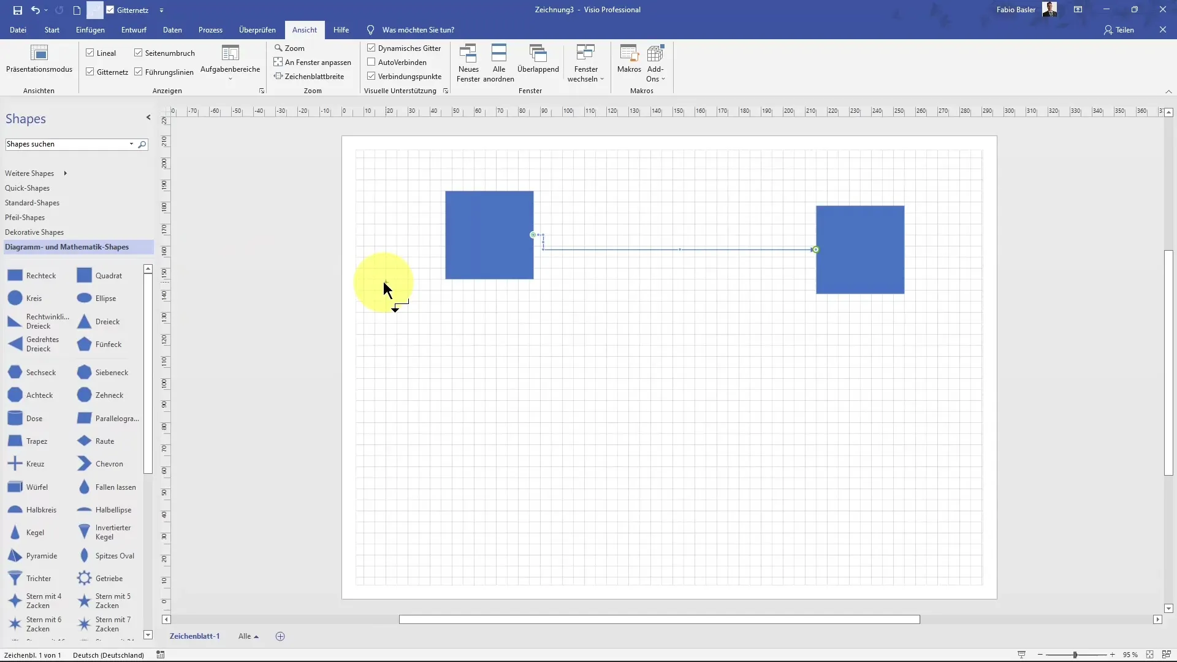
Task: Click the Makros button
Action: (x=629, y=59)
